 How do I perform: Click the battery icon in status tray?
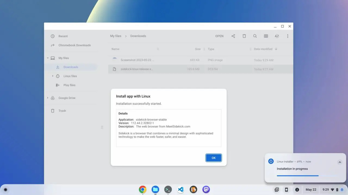click(337, 190)
